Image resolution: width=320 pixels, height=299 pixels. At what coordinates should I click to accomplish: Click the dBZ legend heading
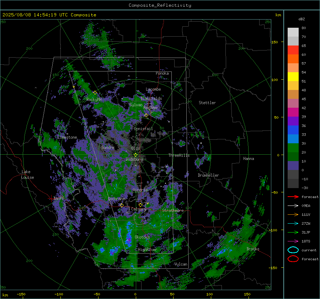[x=302, y=19]
